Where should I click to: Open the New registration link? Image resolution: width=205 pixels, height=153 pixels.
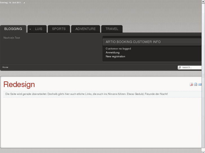(x=115, y=56)
